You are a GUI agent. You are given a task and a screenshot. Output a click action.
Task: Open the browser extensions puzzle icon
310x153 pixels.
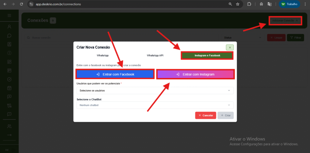pos(249,4)
